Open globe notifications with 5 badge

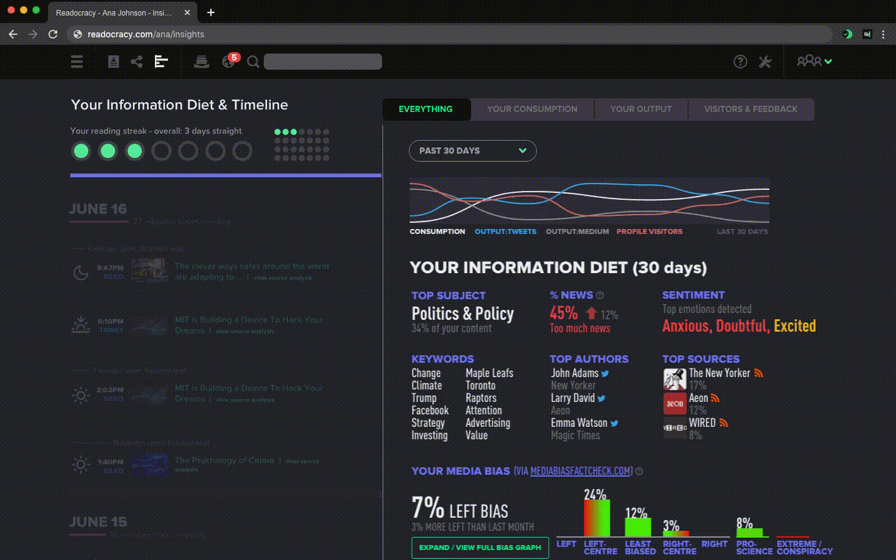[230, 60]
